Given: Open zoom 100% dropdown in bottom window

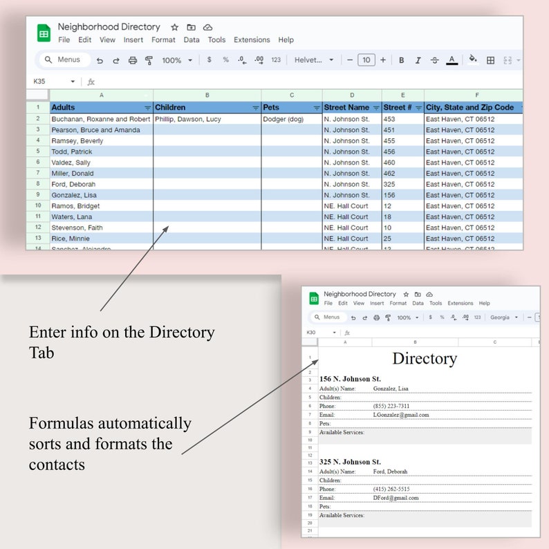Looking at the screenshot, I should 407,317.
